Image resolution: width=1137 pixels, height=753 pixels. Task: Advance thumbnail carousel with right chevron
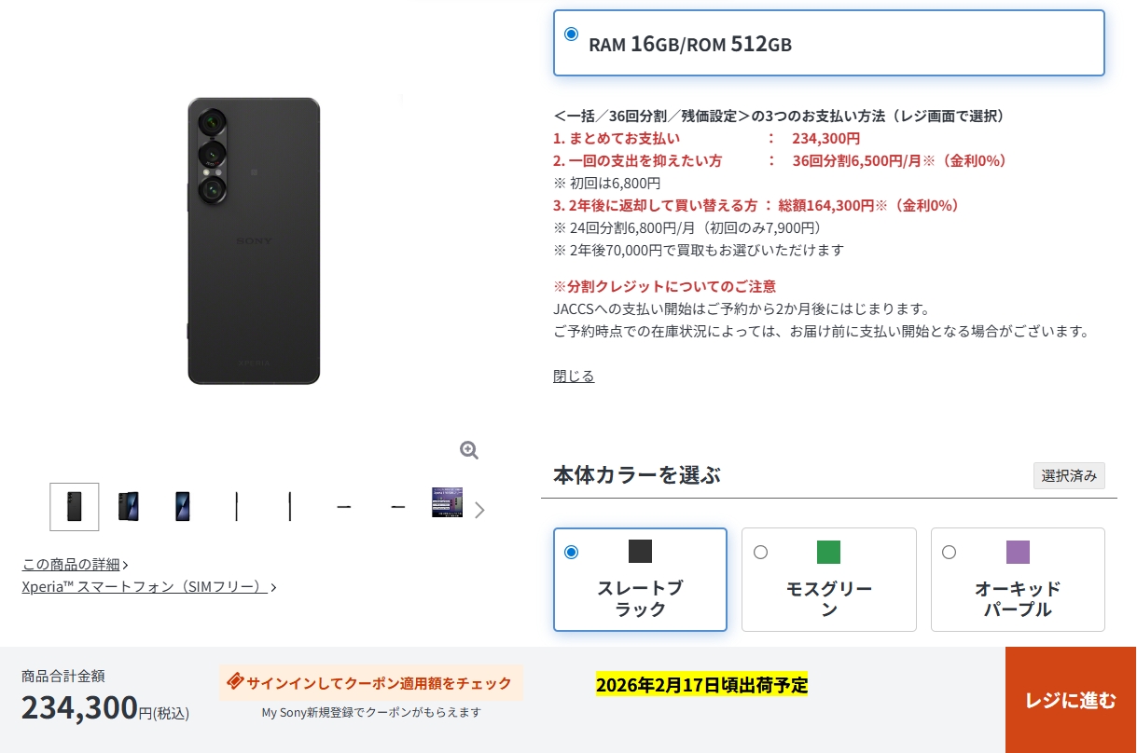click(479, 510)
